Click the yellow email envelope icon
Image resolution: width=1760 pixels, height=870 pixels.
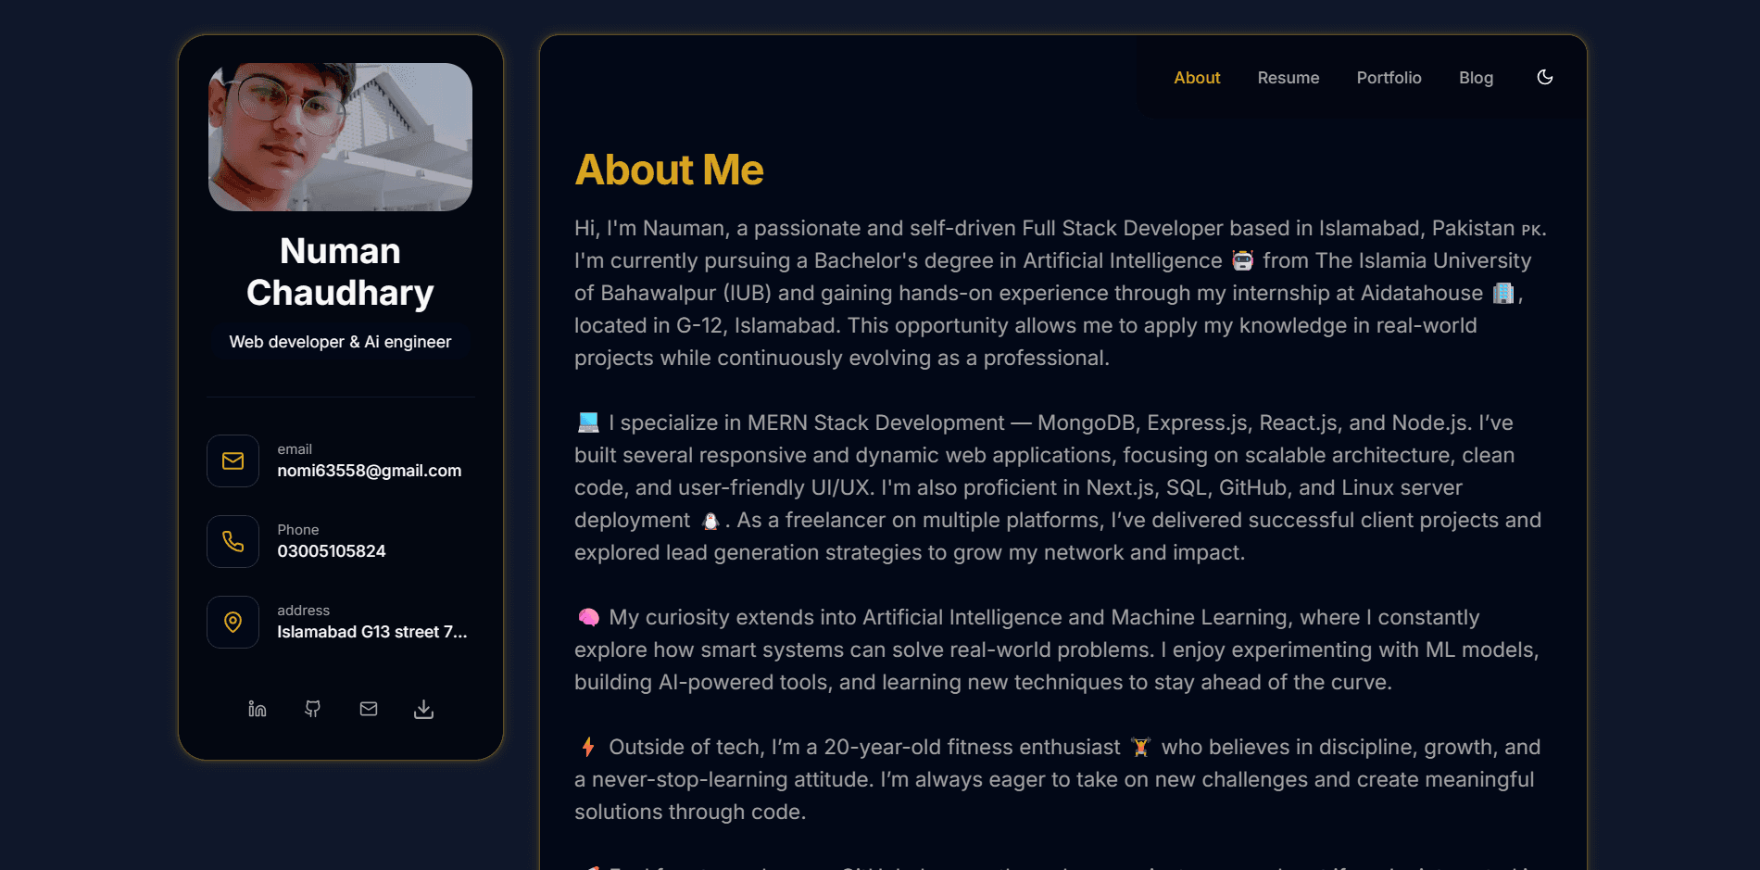[x=233, y=460]
